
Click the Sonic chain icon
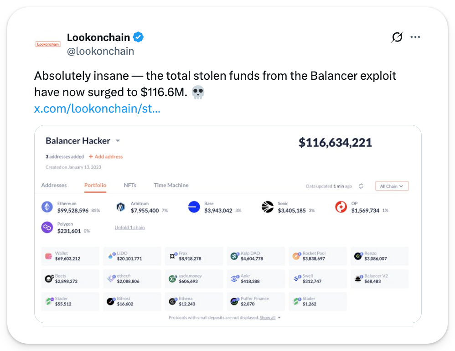coord(268,207)
